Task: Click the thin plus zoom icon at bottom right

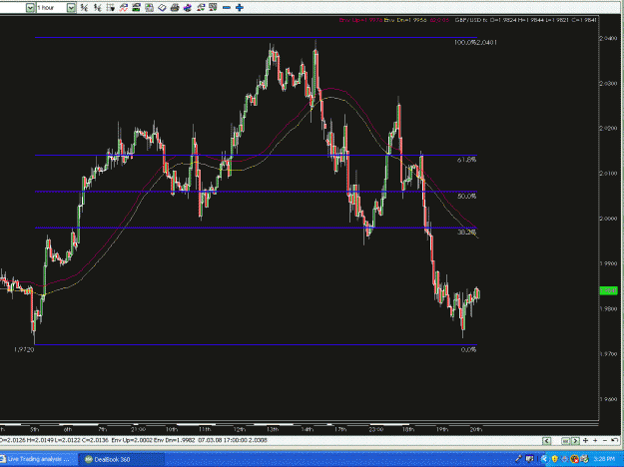Action: [x=595, y=440]
